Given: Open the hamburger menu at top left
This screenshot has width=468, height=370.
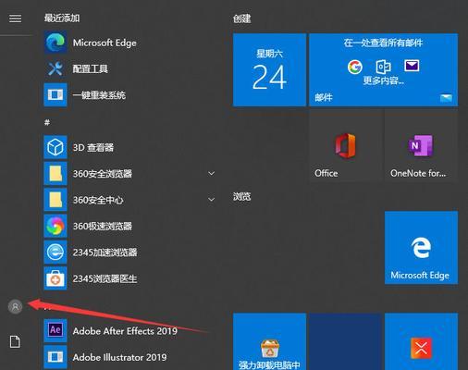Looking at the screenshot, I should point(15,18).
